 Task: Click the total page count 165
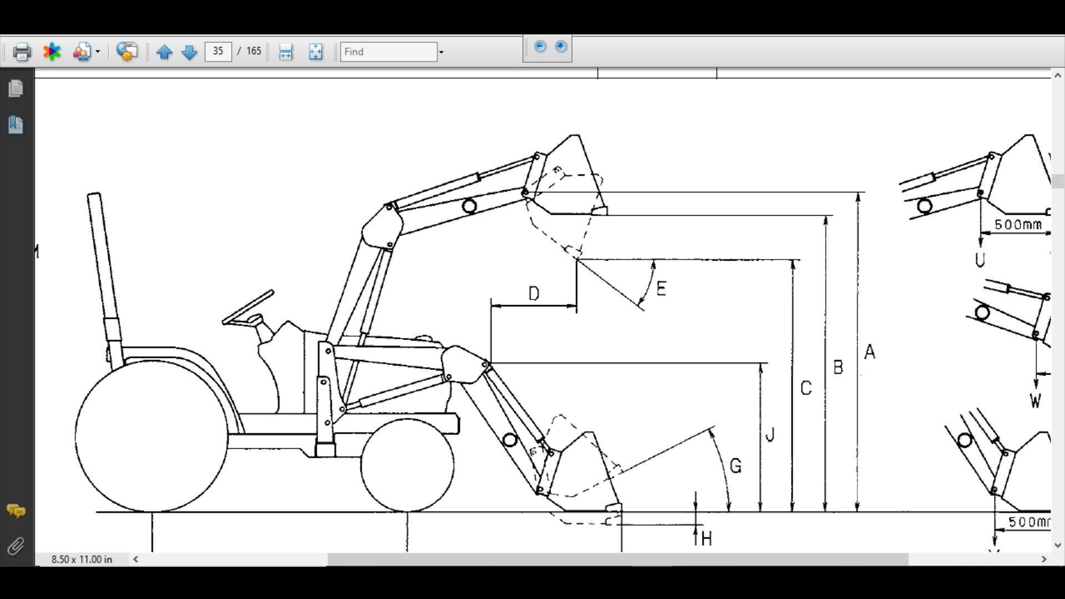tap(253, 52)
